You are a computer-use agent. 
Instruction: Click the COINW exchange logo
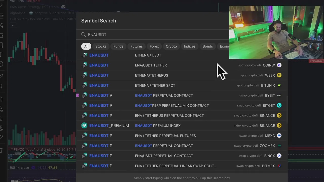[x=279, y=65]
